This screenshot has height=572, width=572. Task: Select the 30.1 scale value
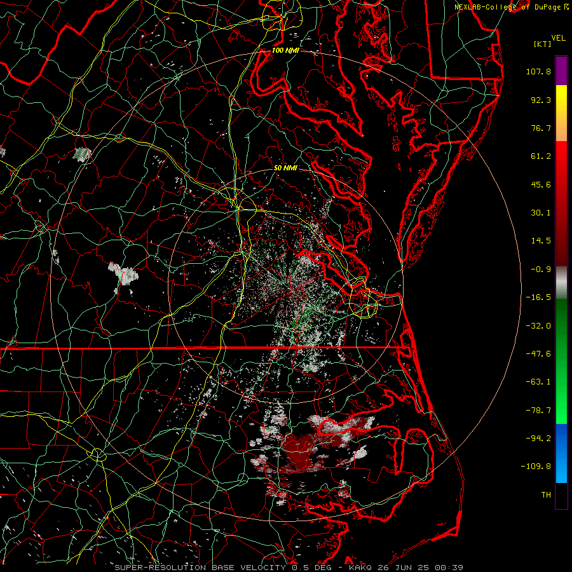pos(541,213)
